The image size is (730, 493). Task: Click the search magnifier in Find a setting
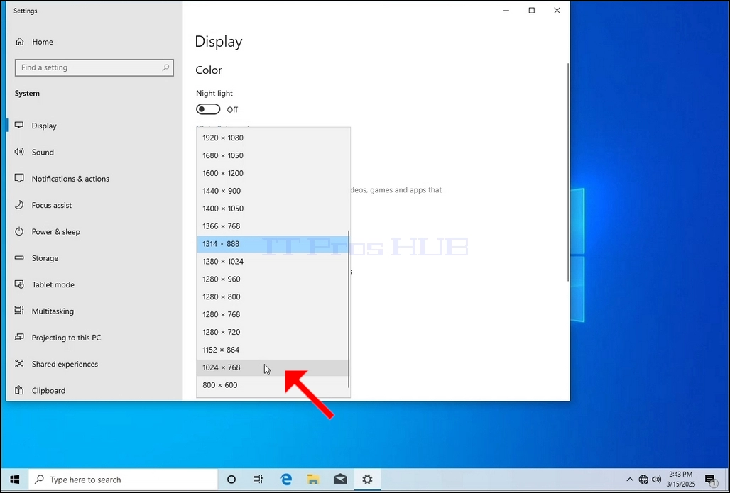tap(165, 67)
